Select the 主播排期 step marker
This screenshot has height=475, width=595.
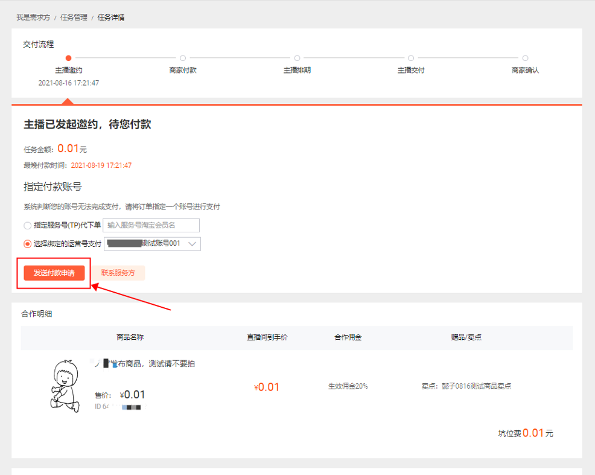tap(297, 58)
